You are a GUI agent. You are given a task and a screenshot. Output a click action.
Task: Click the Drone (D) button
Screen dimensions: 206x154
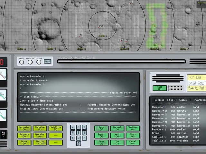24,142
